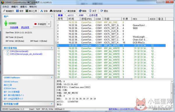This screenshot has width=175, height=112.
Task: Open the File(Z) menu
Action: [6, 7]
